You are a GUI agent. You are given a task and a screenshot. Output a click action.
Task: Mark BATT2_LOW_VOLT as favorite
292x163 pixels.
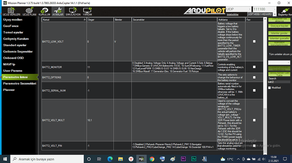tap(254, 41)
